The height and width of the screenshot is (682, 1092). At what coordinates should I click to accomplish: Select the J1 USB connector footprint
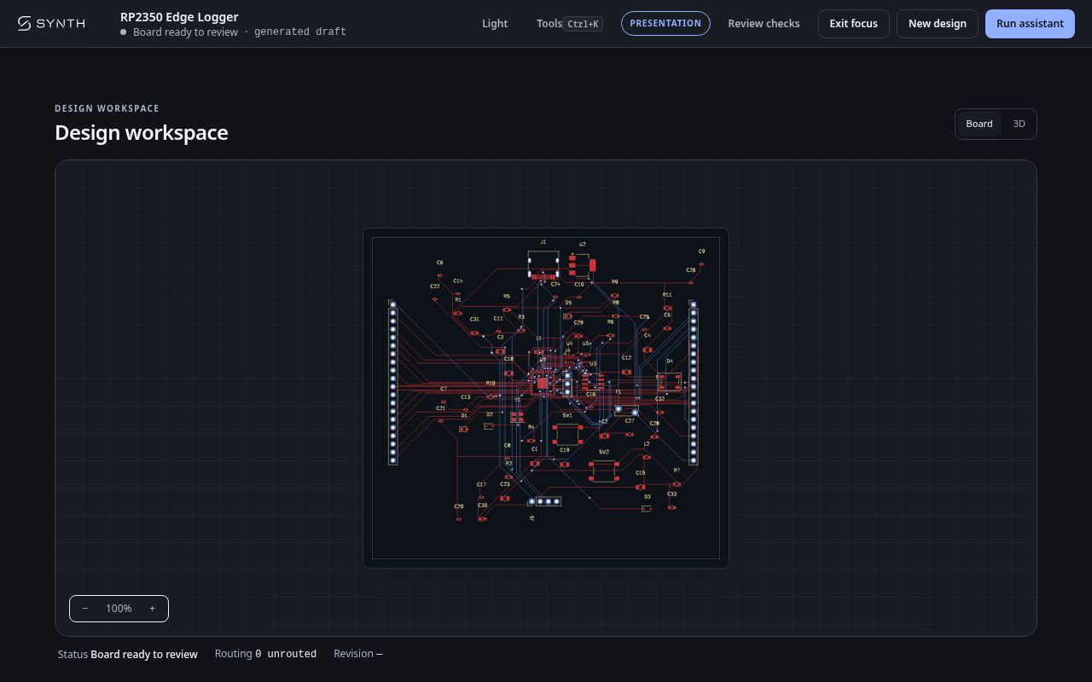(543, 265)
